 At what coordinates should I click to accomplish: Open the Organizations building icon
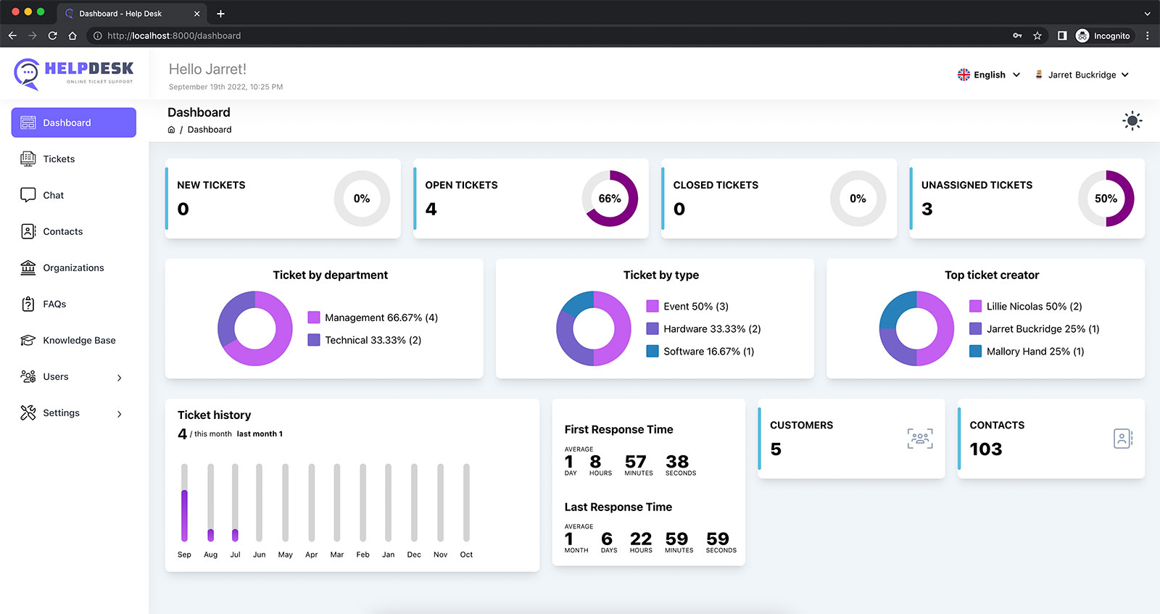28,267
